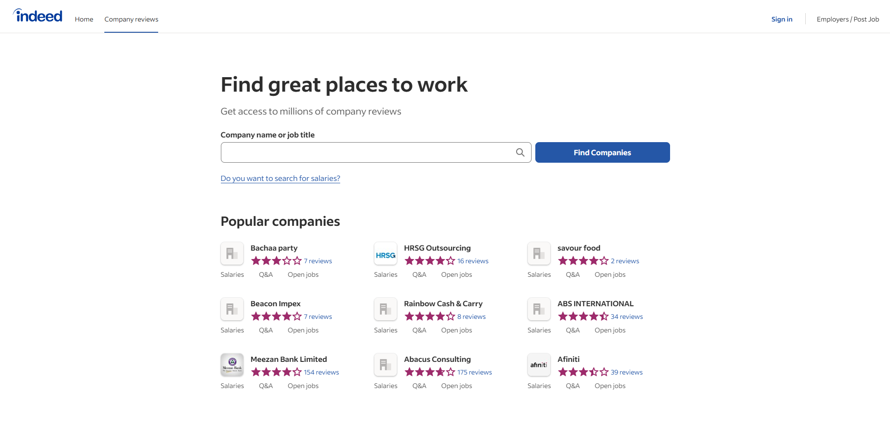Open Rainbow Cash & Carry name link
This screenshot has width=890, height=425.
[443, 303]
